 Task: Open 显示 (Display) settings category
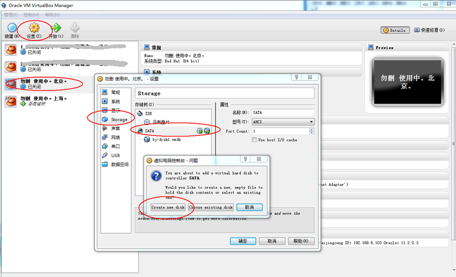point(116,111)
